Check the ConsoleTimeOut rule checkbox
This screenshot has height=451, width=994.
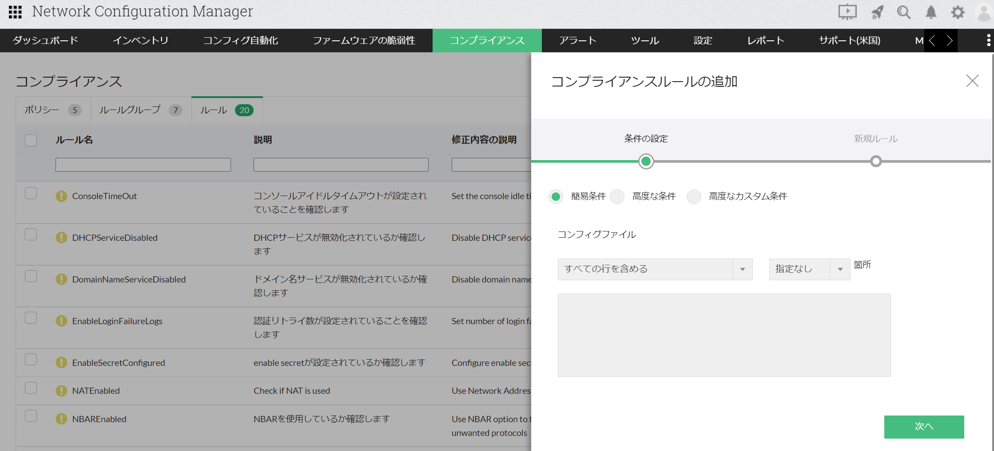pos(31,193)
